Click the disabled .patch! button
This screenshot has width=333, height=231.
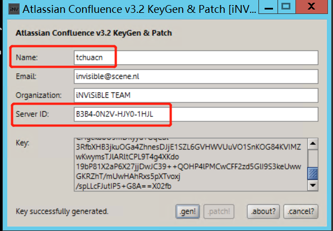click(x=219, y=211)
